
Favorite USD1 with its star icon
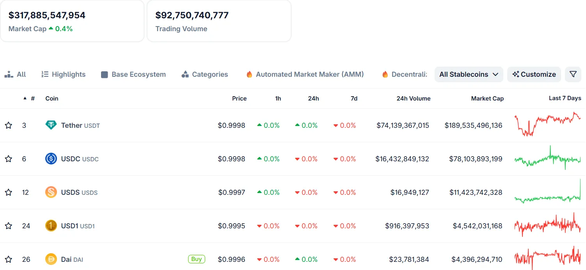[8, 226]
